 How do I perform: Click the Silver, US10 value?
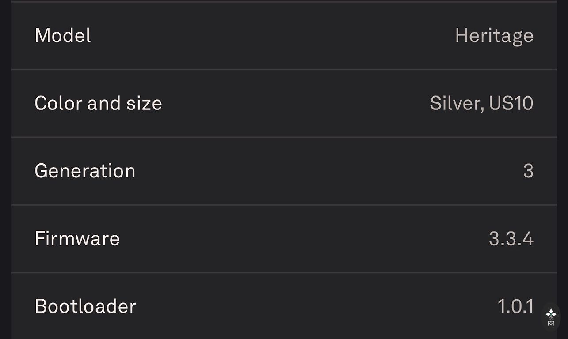[x=481, y=103]
